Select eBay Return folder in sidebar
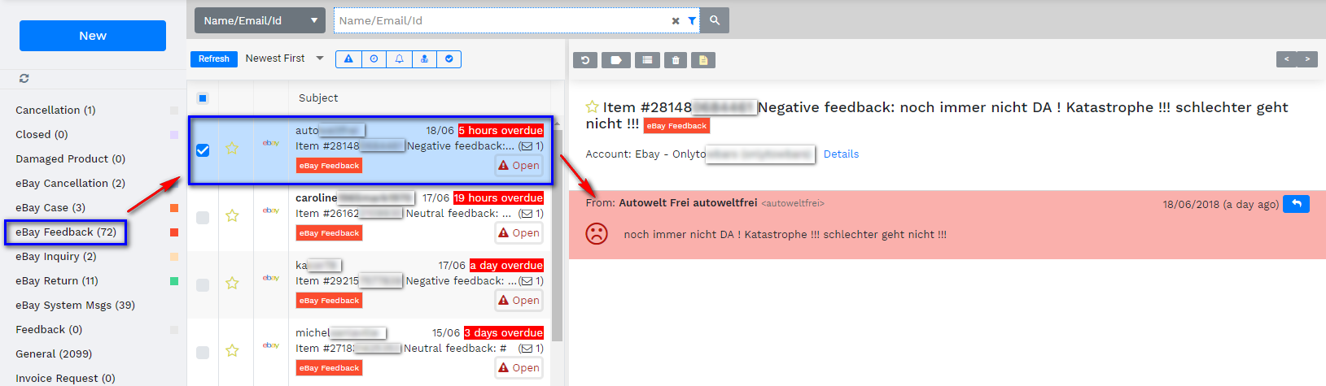 coord(57,280)
